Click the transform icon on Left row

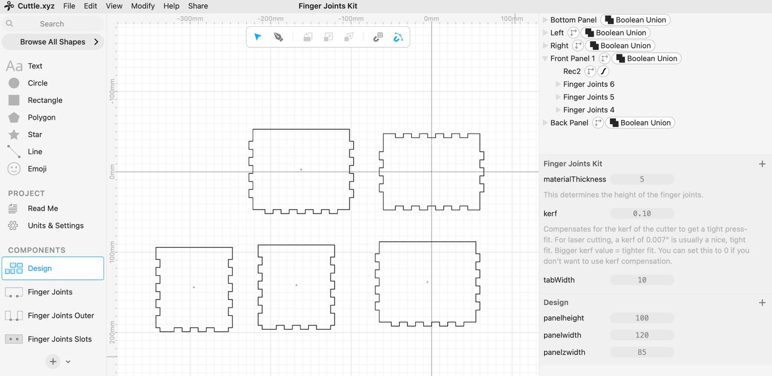573,32
